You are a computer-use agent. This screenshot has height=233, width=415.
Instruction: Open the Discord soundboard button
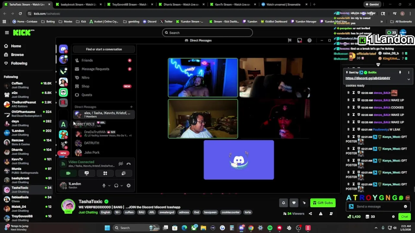[x=124, y=173]
